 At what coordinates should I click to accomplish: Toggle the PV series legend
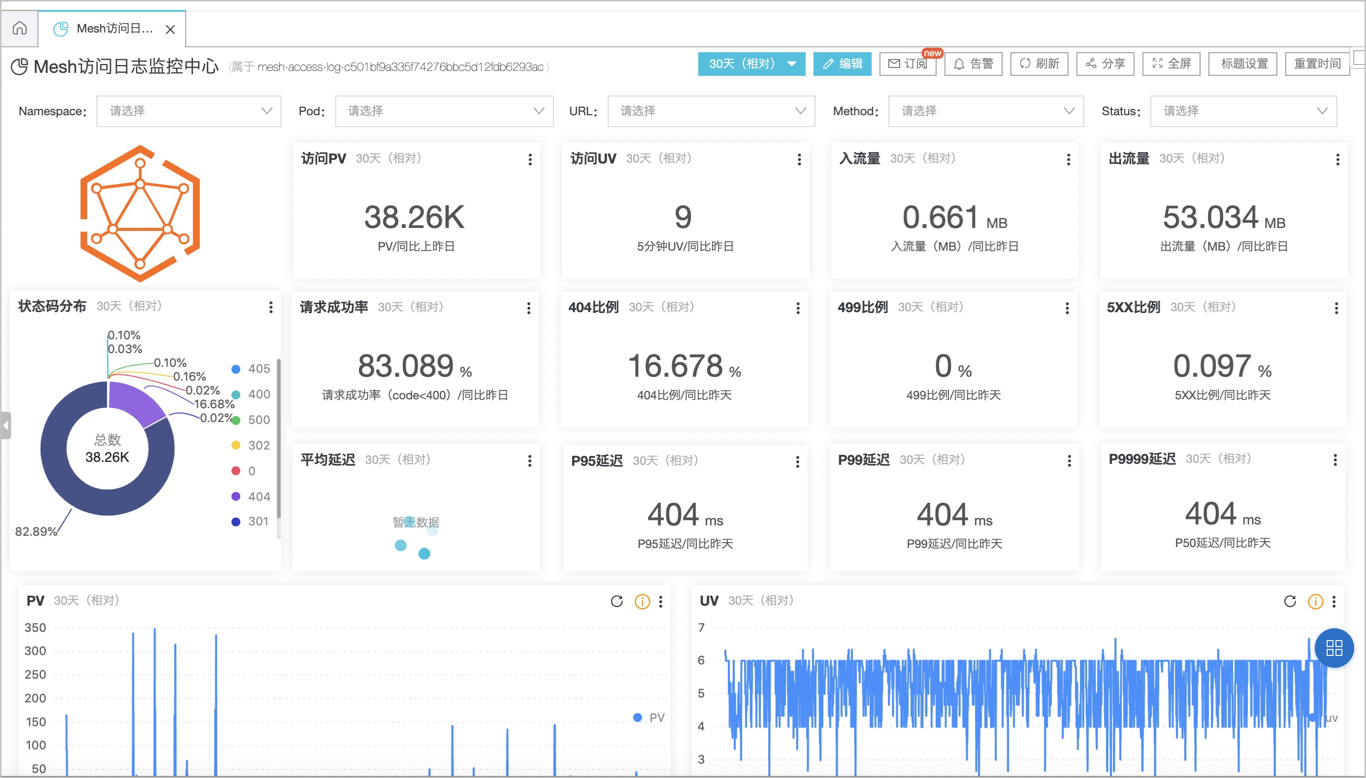click(x=649, y=717)
